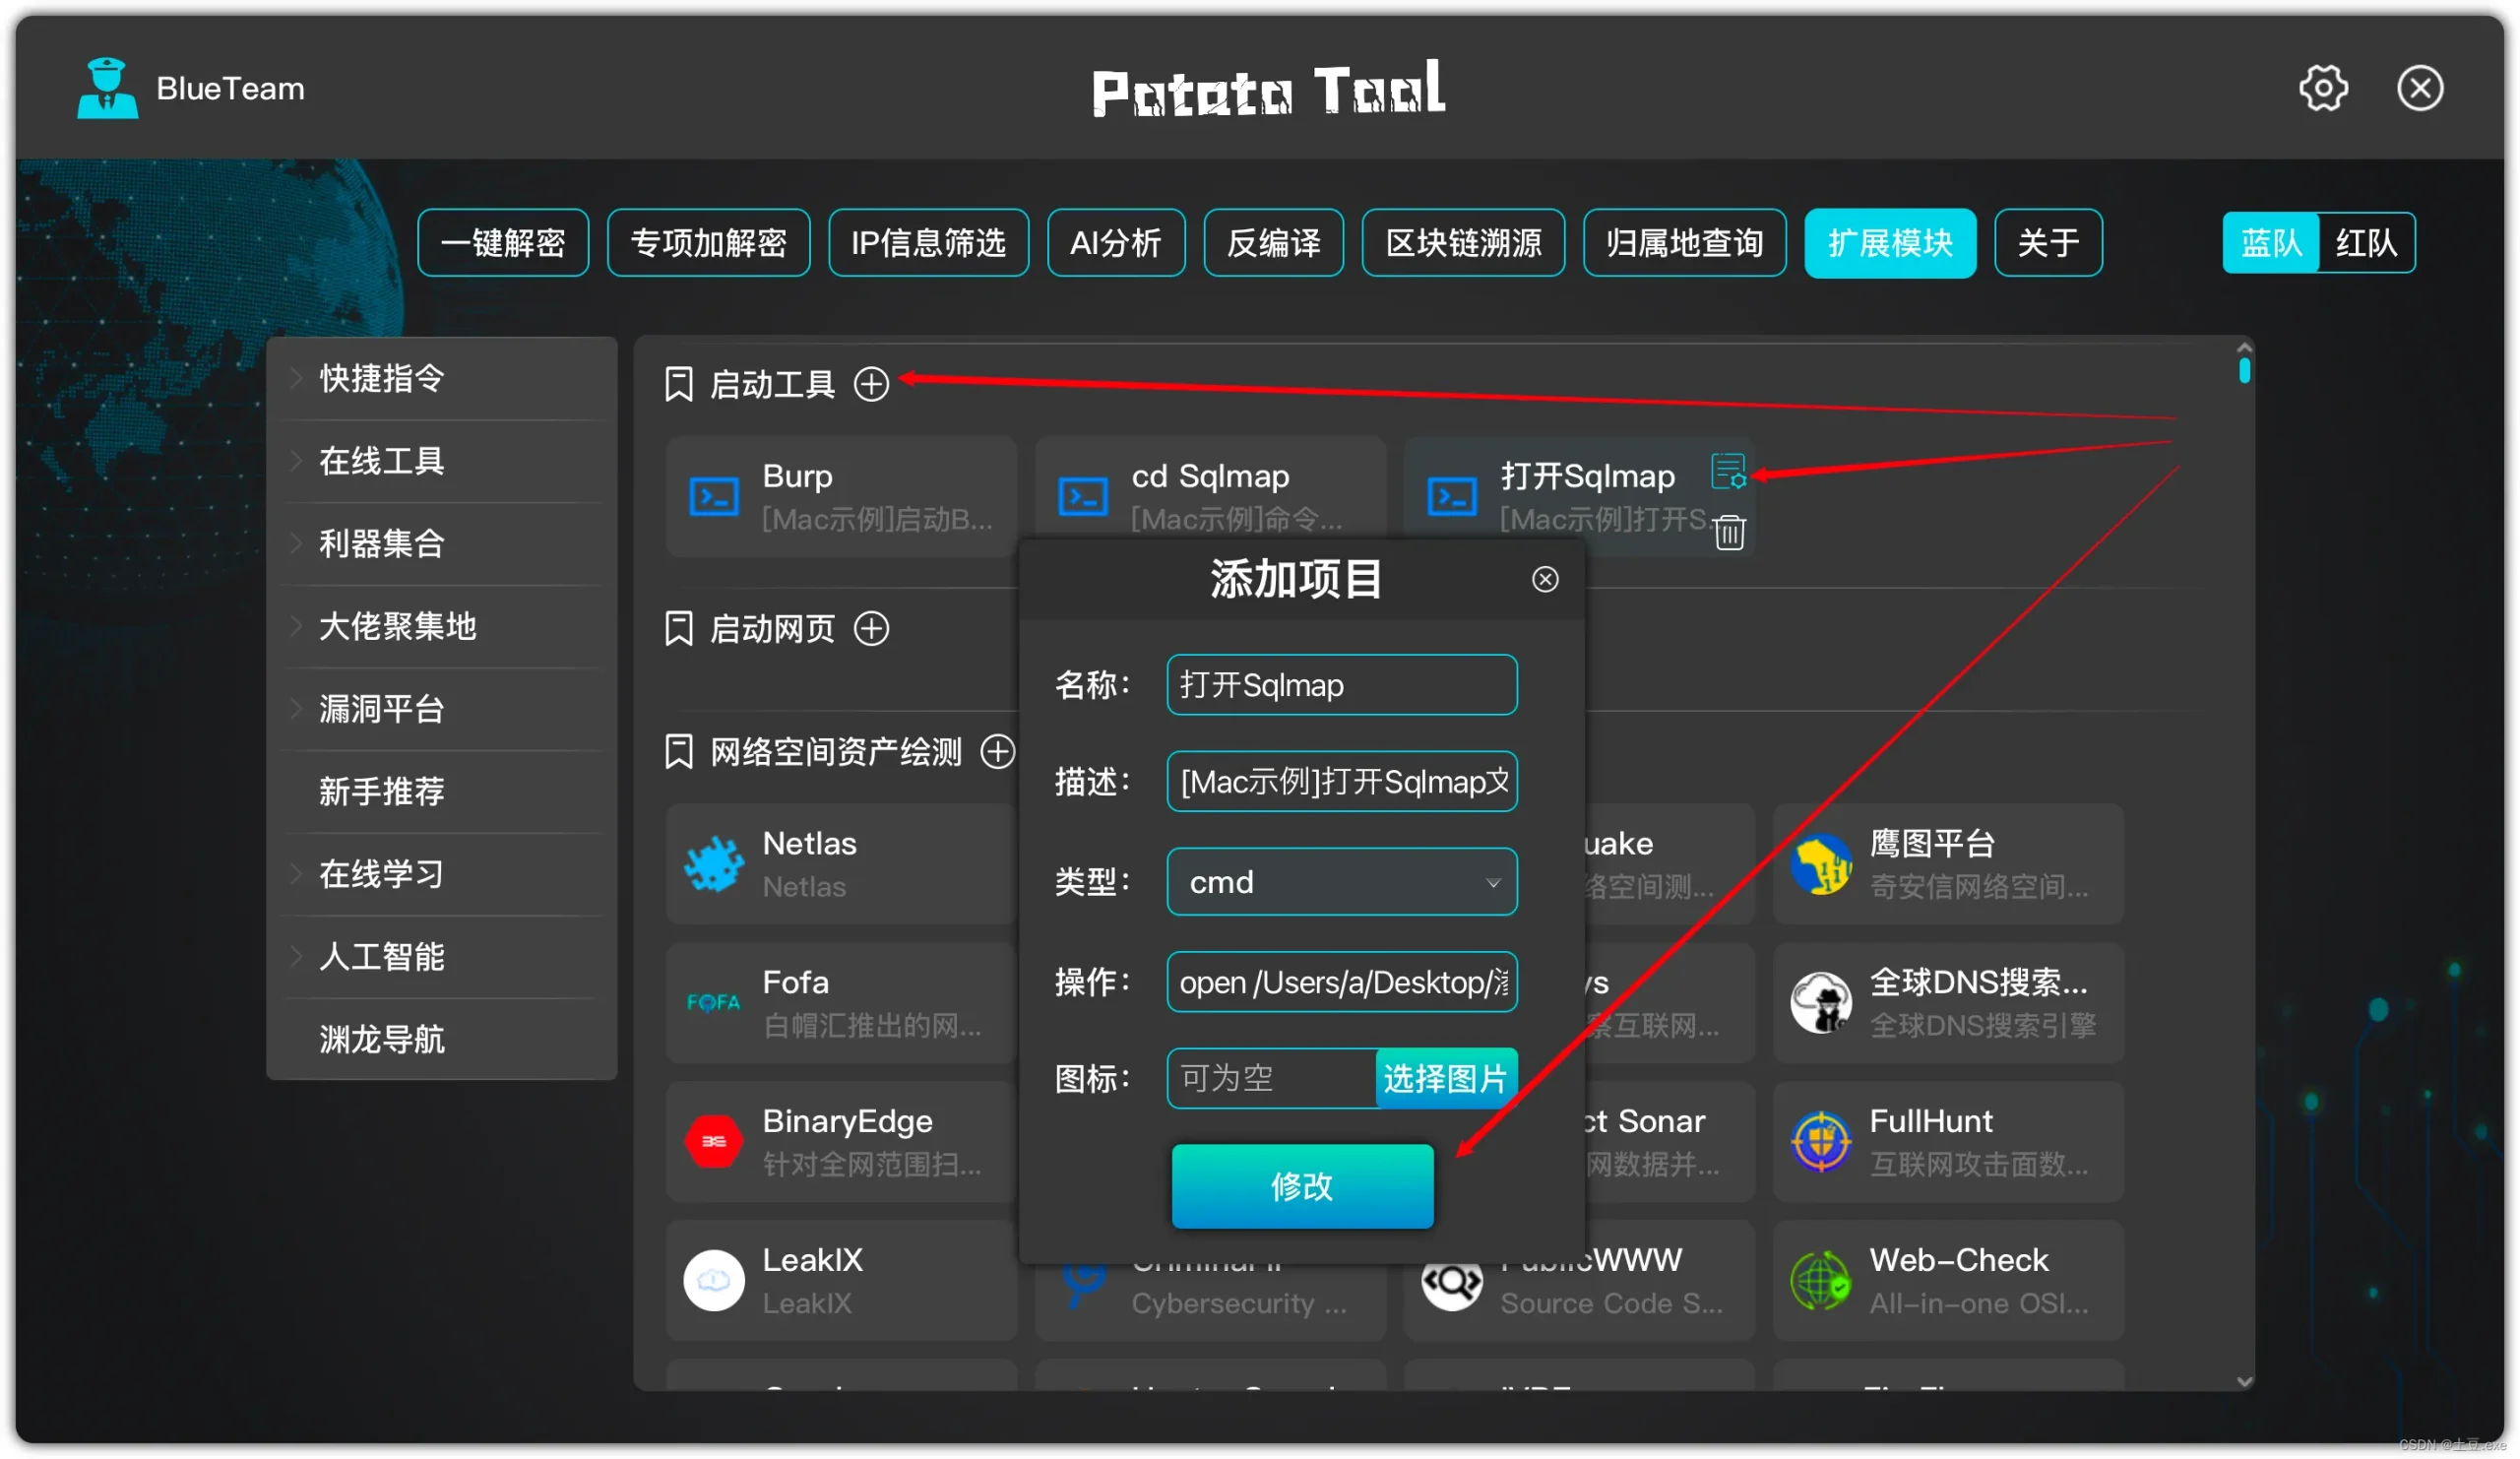Click the edit icon on 打开Sqlmap card
The width and height of the screenshot is (2520, 1459).
(x=1728, y=471)
